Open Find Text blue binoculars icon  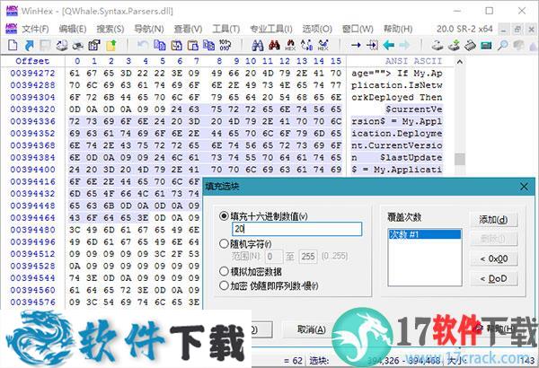pos(258,45)
